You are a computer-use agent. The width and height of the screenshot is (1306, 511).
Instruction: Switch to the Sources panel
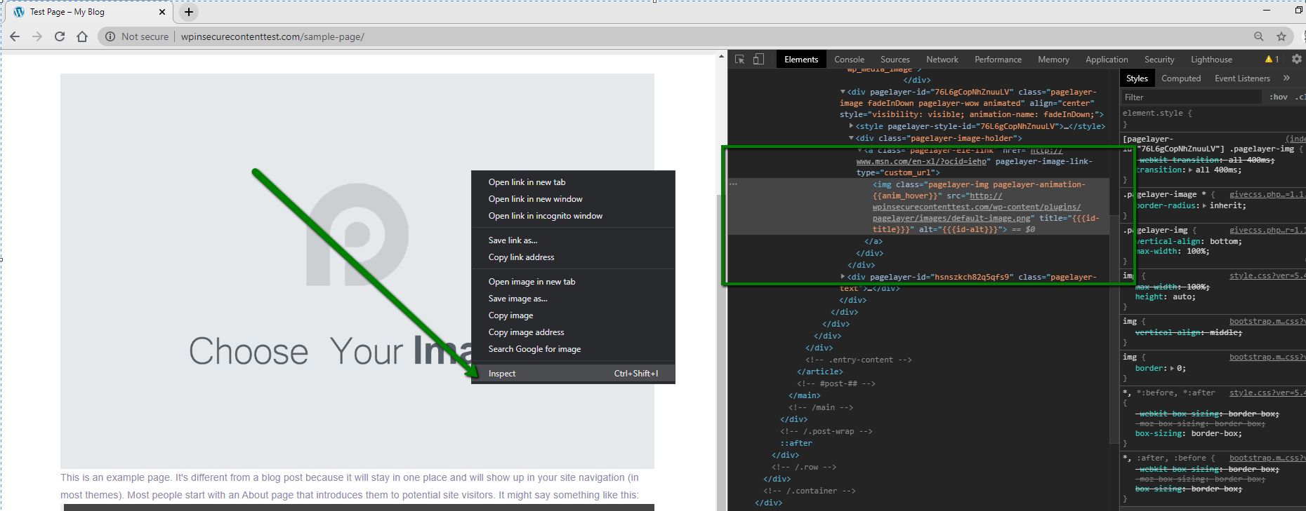pos(895,60)
